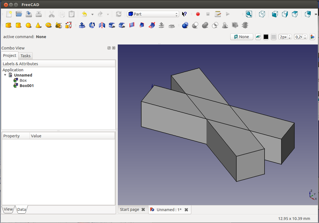This screenshot has height=223, width=319.
Task: Collapse the Unnamed document tree node
Action: tap(5, 75)
